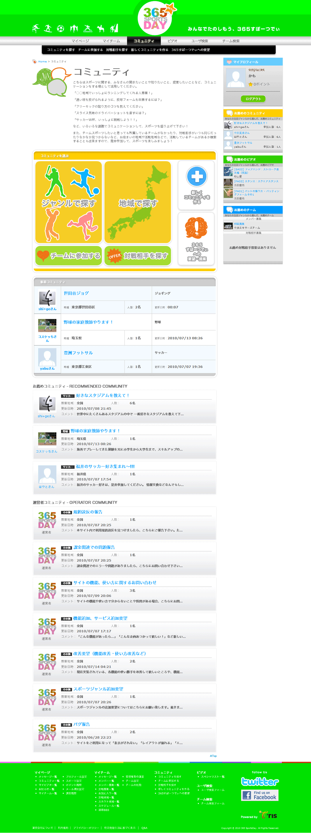Click the heart チームに参加する banner

[68, 256]
